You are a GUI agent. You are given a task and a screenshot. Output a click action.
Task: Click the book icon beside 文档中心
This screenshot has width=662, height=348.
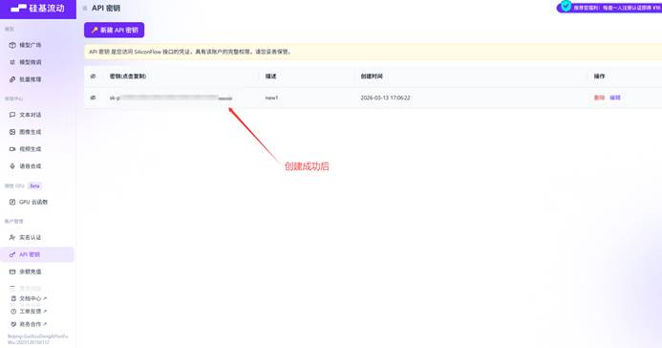point(13,298)
